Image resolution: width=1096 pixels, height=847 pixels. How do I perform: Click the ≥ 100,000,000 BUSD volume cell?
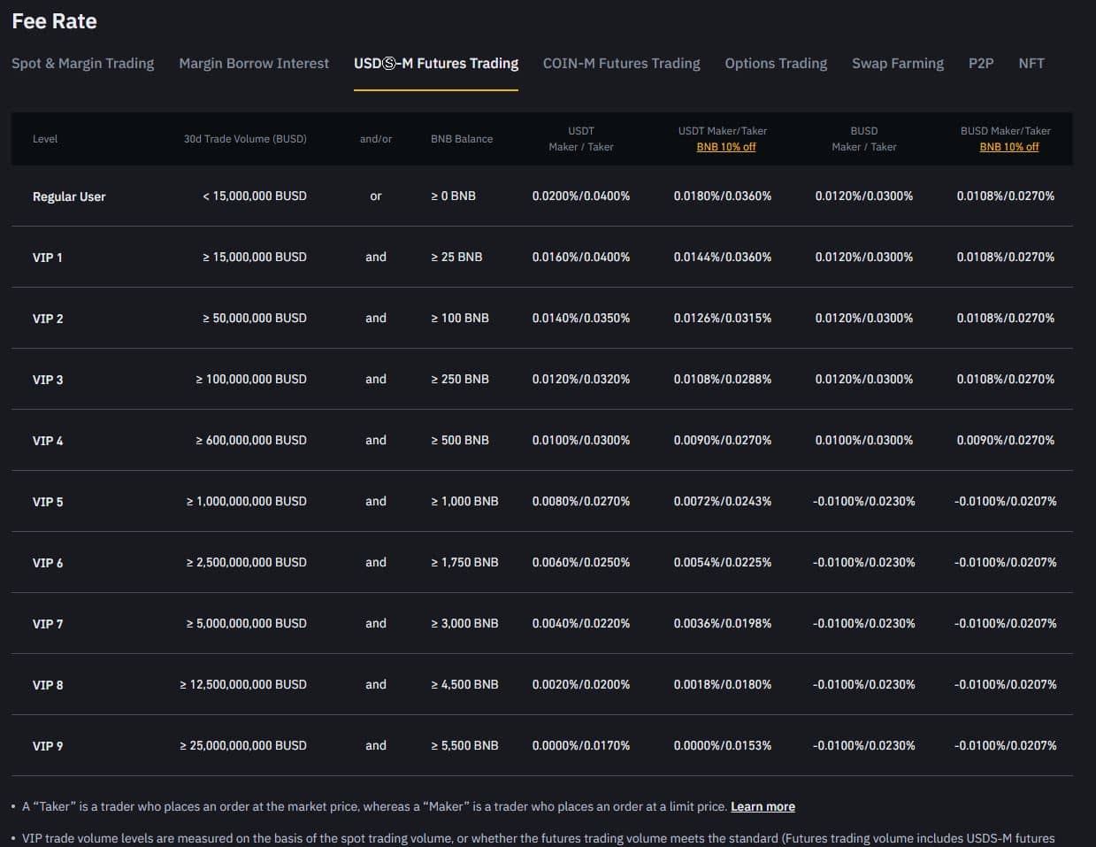click(x=251, y=379)
